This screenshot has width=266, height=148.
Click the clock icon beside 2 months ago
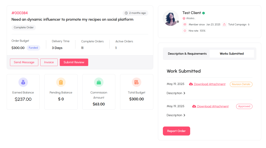click(126, 13)
